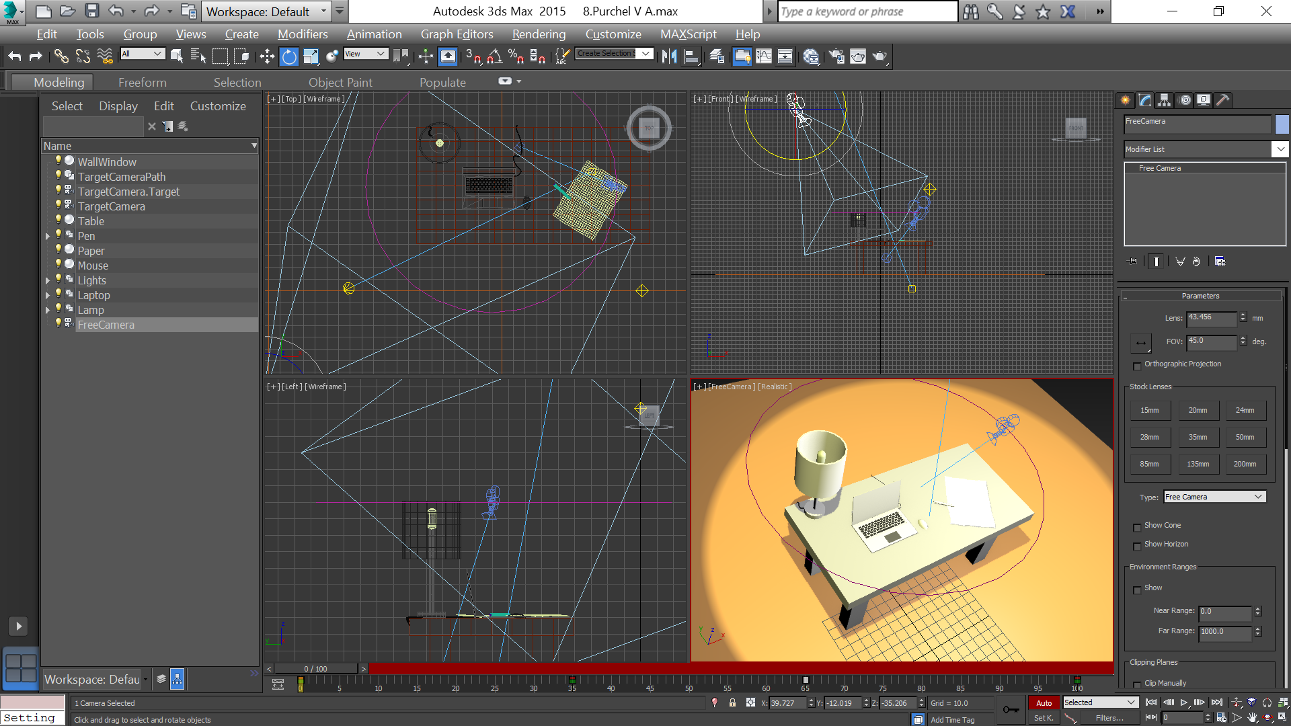Click Zoom Extents All Selected icon
The image size is (1291, 726).
1282,702
